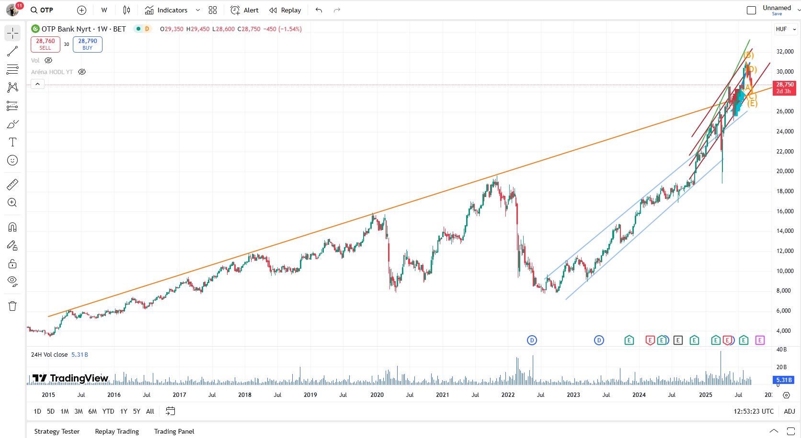Collapse the indicator legend chevron
Image resolution: width=801 pixels, height=438 pixels.
[37, 84]
